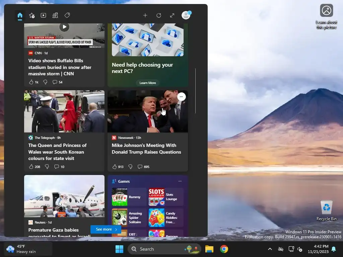Click Learn about this picture icon
The image size is (343, 257).
[326, 16]
